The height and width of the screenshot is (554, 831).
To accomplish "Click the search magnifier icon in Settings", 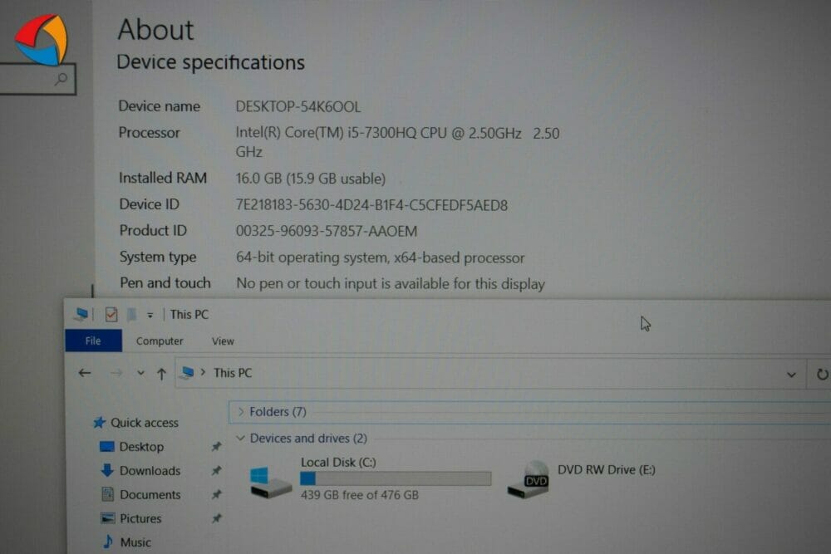I will pos(61,80).
